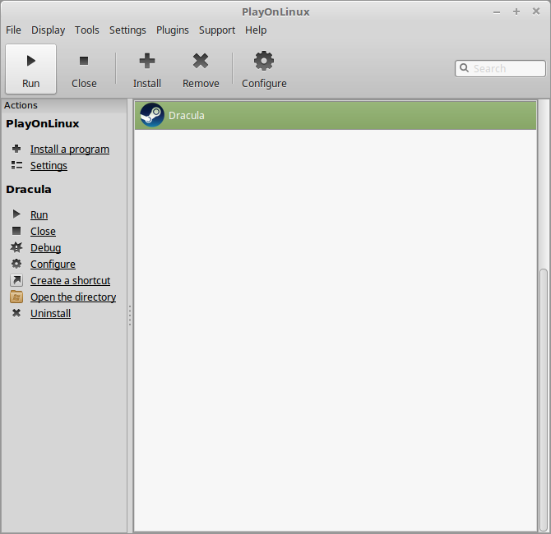The image size is (551, 534).
Task: Click the list icon beside sidebar Settings
Action: pos(16,165)
